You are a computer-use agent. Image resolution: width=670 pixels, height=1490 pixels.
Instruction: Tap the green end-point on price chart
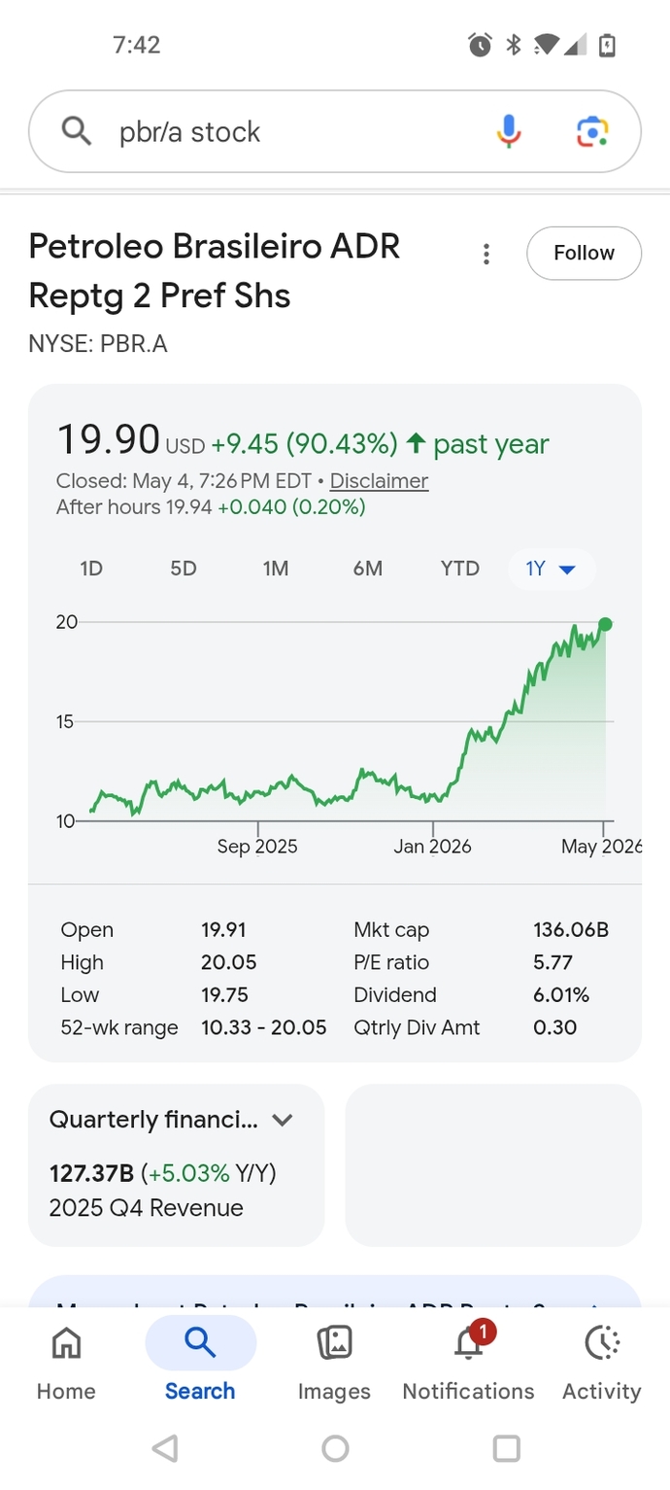605,624
